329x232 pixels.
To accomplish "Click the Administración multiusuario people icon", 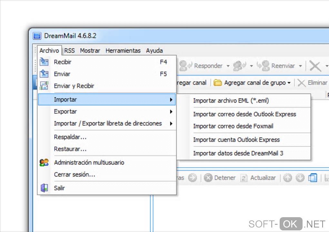I will tap(44, 162).
